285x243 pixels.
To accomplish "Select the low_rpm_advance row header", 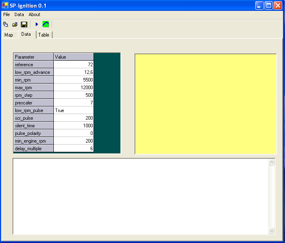I will click(x=34, y=72).
